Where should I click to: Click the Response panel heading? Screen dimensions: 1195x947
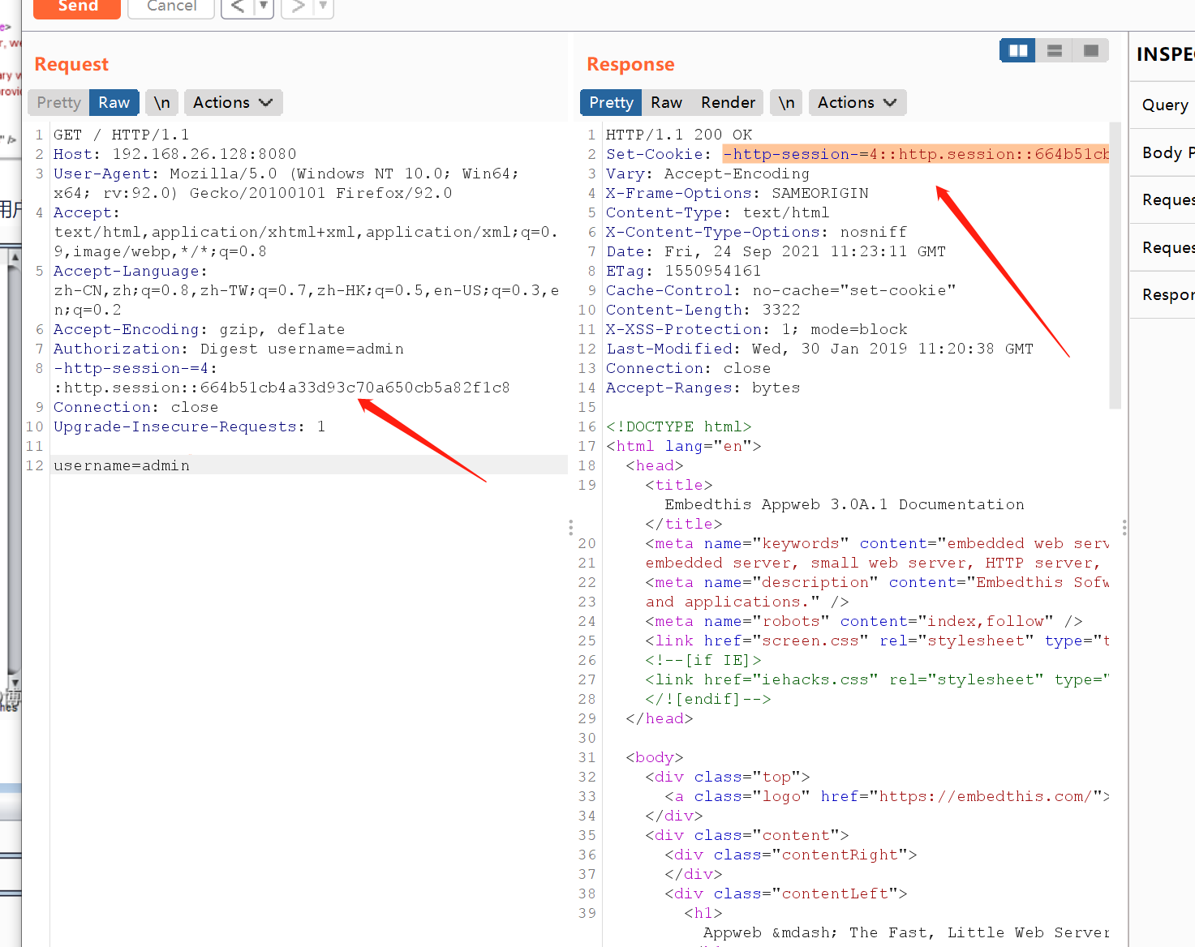tap(630, 64)
